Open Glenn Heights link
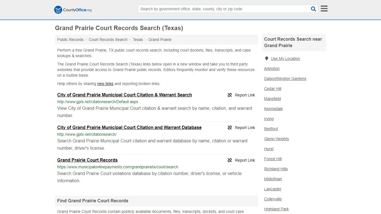 [x=276, y=139]
